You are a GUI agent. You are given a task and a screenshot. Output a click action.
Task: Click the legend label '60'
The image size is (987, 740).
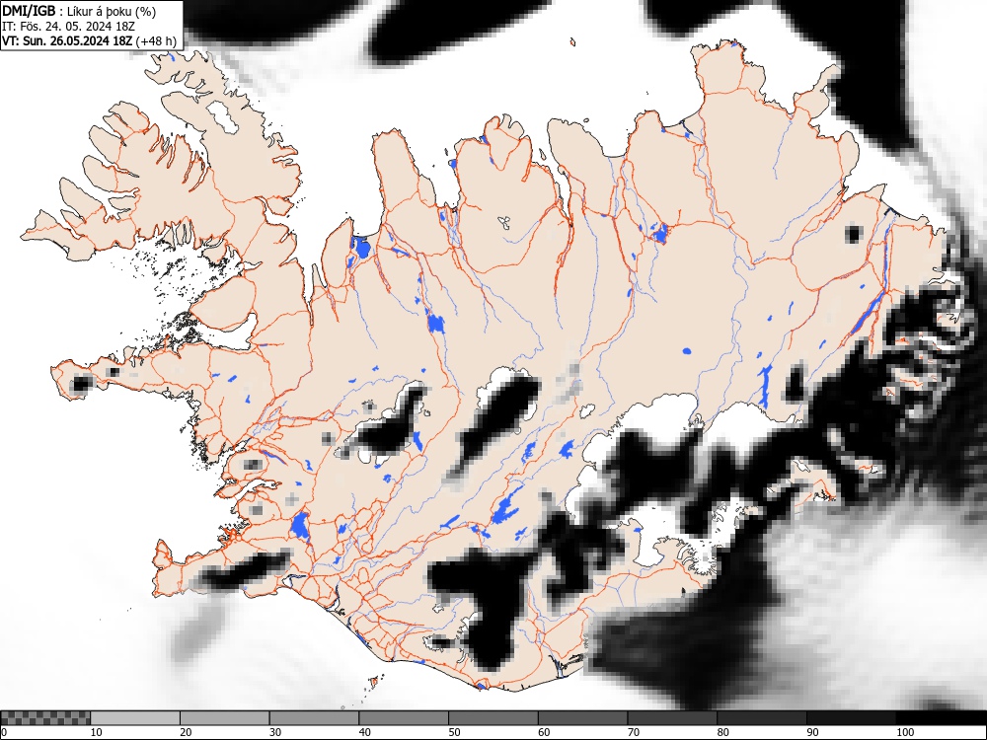pyautogui.click(x=544, y=732)
